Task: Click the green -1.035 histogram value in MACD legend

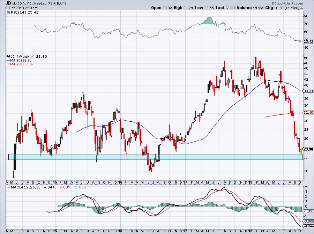Action: coord(80,187)
